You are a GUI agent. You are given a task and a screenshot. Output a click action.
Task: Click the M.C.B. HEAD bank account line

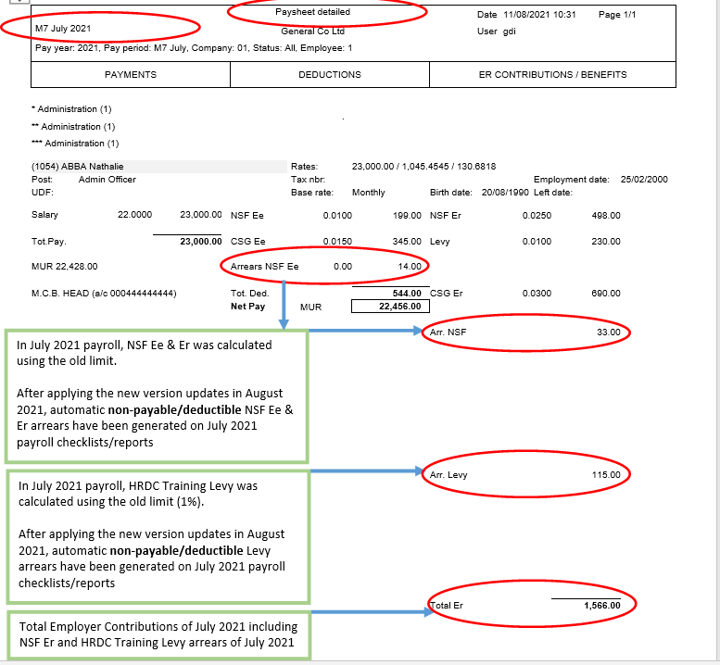[x=104, y=294]
